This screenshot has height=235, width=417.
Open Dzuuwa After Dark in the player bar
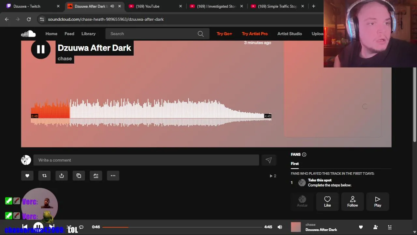[321, 230]
